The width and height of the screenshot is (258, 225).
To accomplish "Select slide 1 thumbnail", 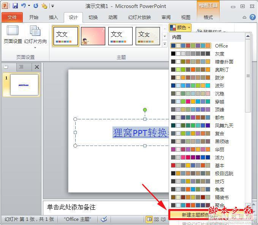I will (x=24, y=85).
